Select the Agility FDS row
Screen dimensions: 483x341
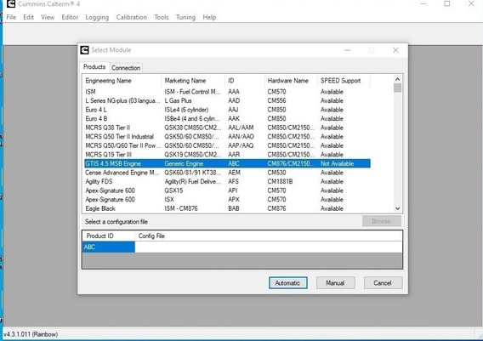click(227, 181)
